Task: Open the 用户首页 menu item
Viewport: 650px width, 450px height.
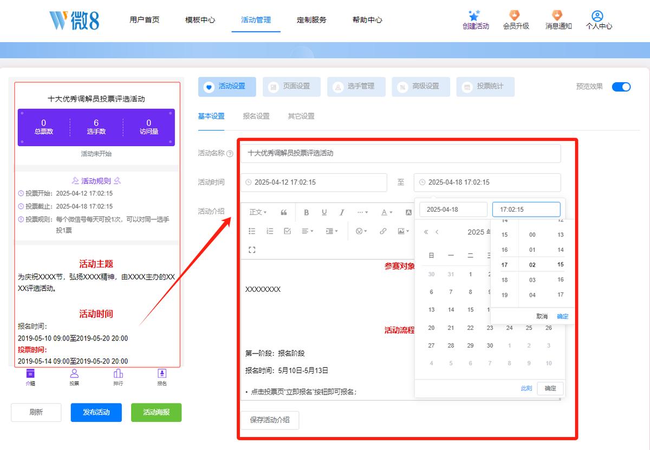Action: click(x=145, y=19)
